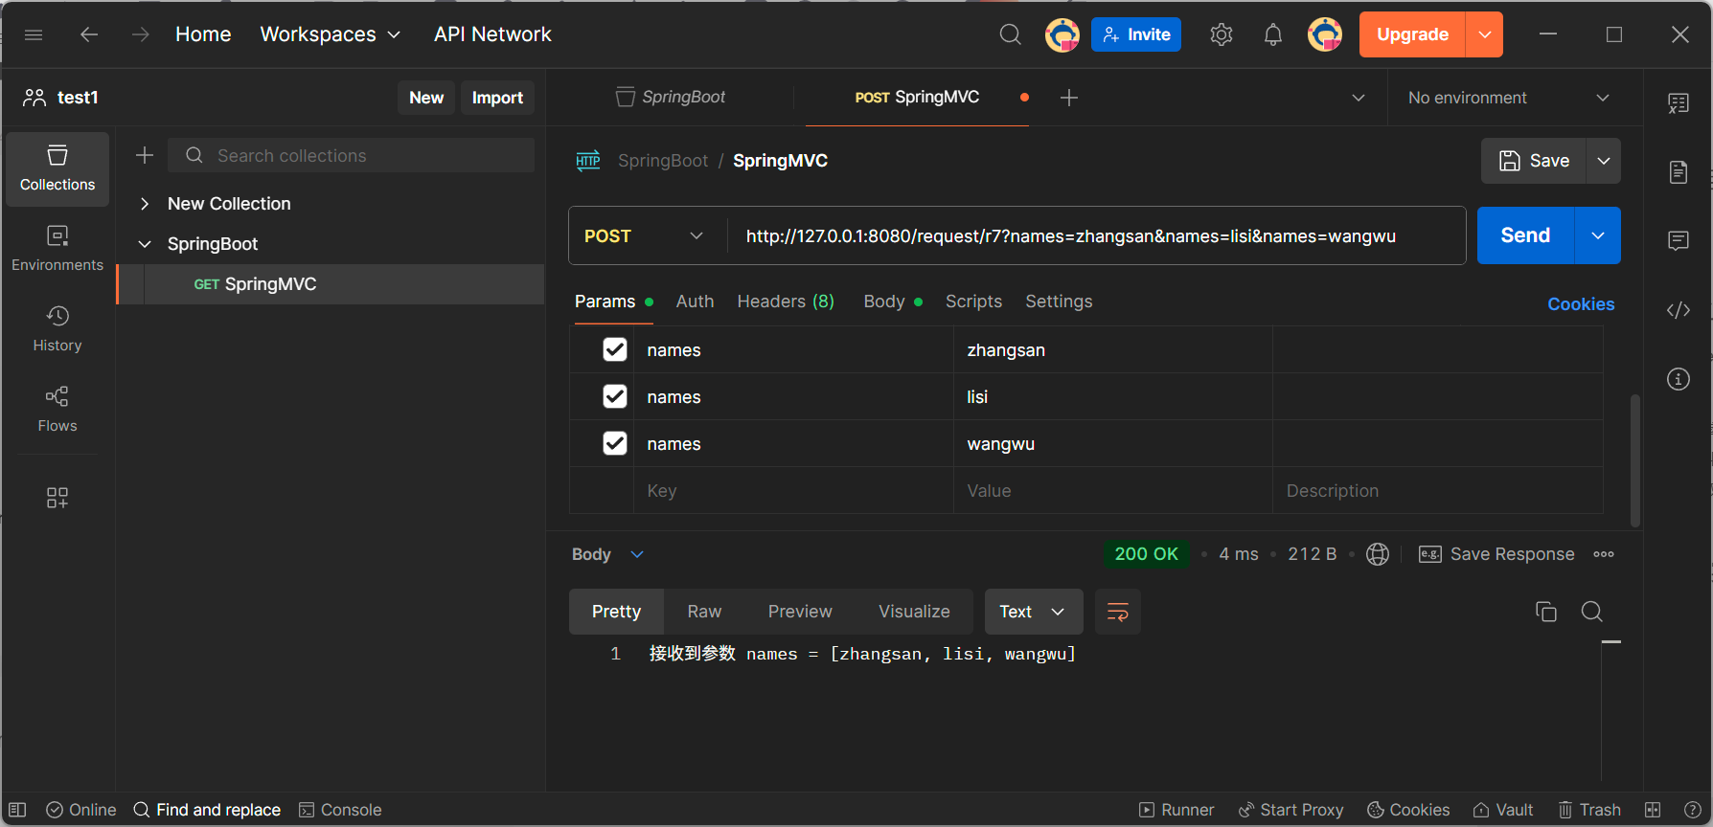Screen dimensions: 1713x827
Task: Switch to the Auth tab
Action: (695, 302)
